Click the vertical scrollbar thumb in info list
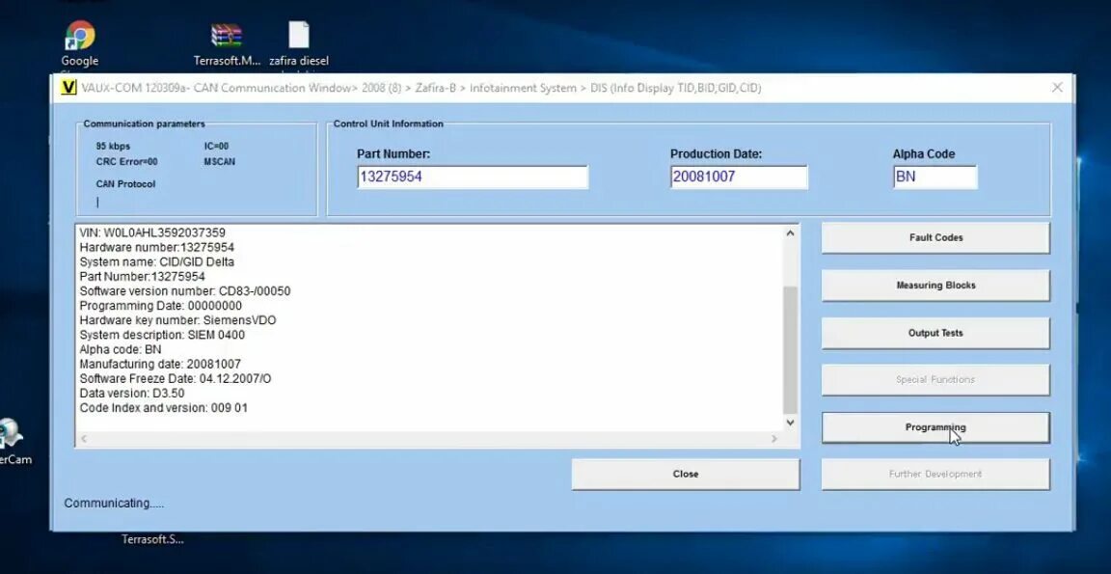The width and height of the screenshot is (1111, 574). point(790,350)
